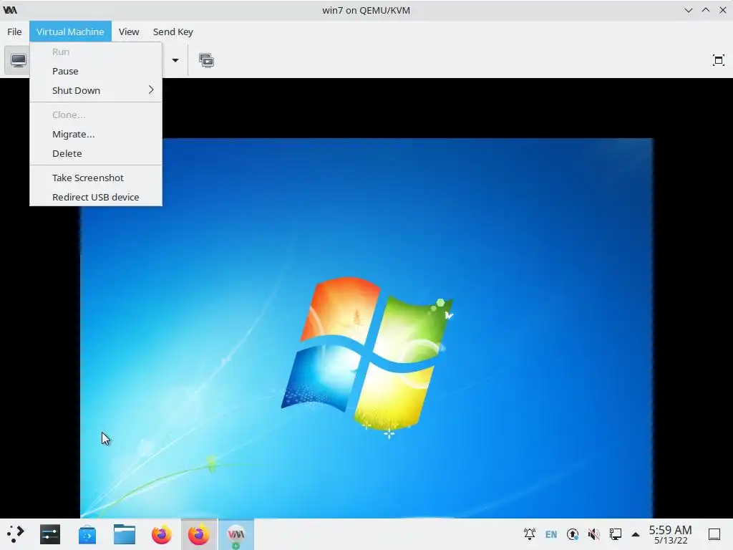Click inside the Windows 7 guest display
The width and height of the screenshot is (733, 550).
366,328
